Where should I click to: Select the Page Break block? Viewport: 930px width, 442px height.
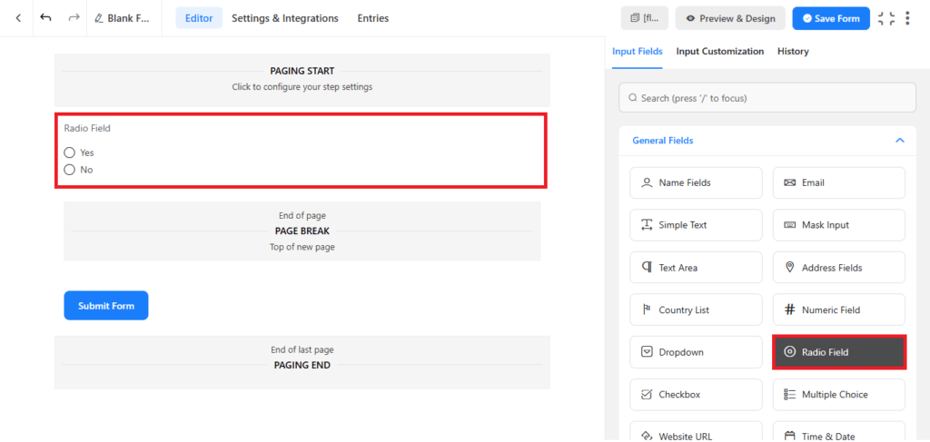(302, 231)
